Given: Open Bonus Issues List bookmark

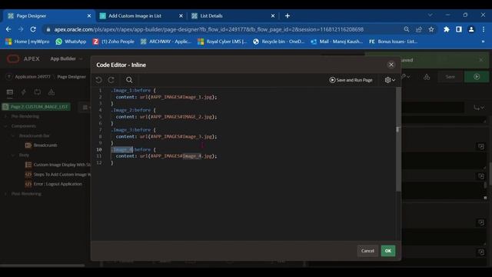Looking at the screenshot, I should tap(393, 42).
